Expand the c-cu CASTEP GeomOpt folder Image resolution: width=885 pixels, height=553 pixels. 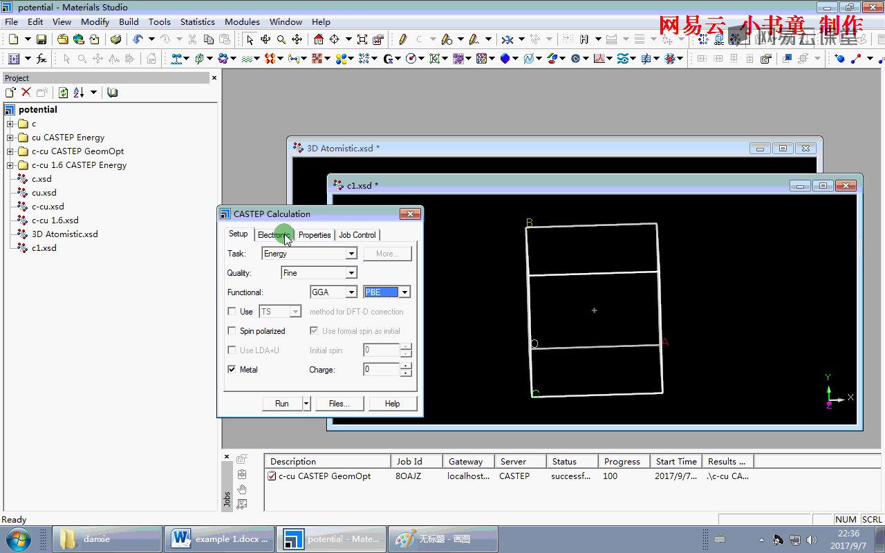coord(10,151)
